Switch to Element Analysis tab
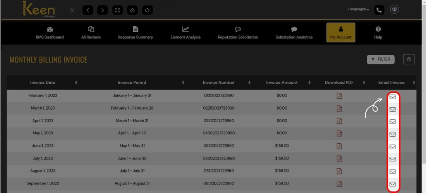 (185, 33)
